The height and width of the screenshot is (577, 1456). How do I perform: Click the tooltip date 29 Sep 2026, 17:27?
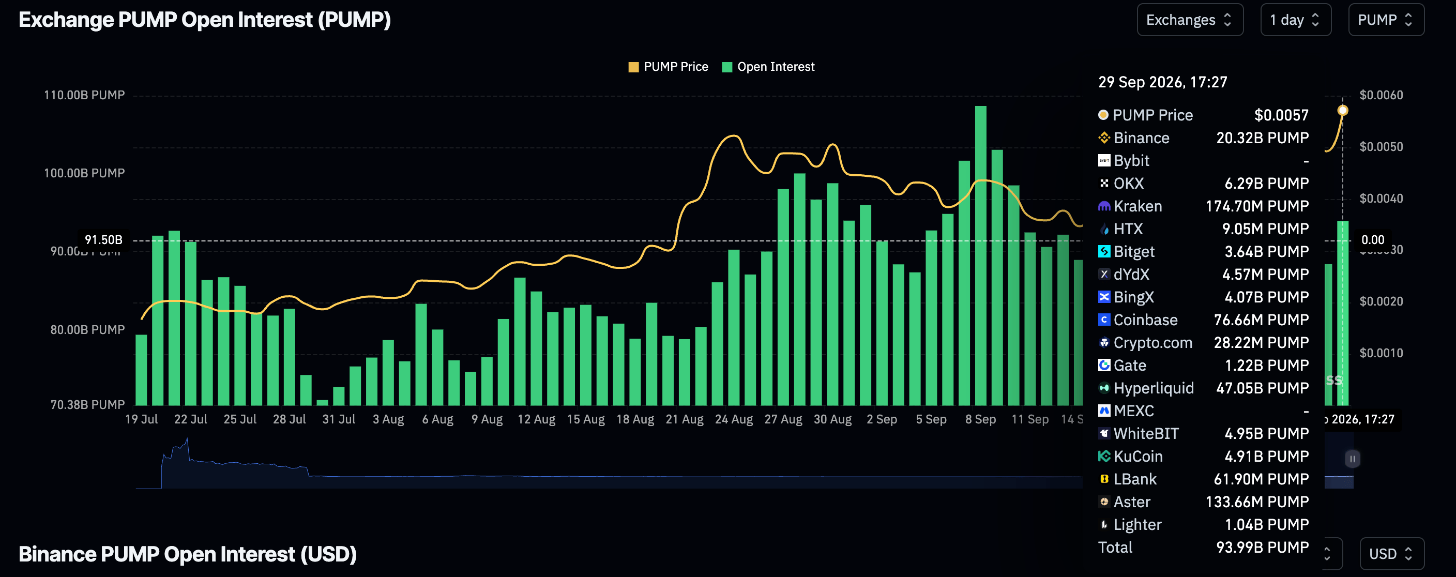[x=1163, y=83]
